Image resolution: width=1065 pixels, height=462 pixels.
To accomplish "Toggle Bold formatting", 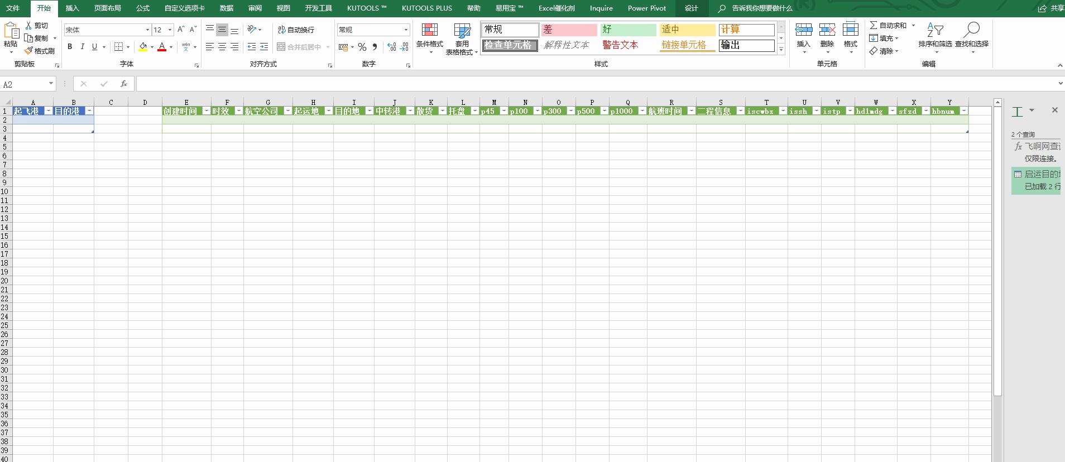I will 70,47.
